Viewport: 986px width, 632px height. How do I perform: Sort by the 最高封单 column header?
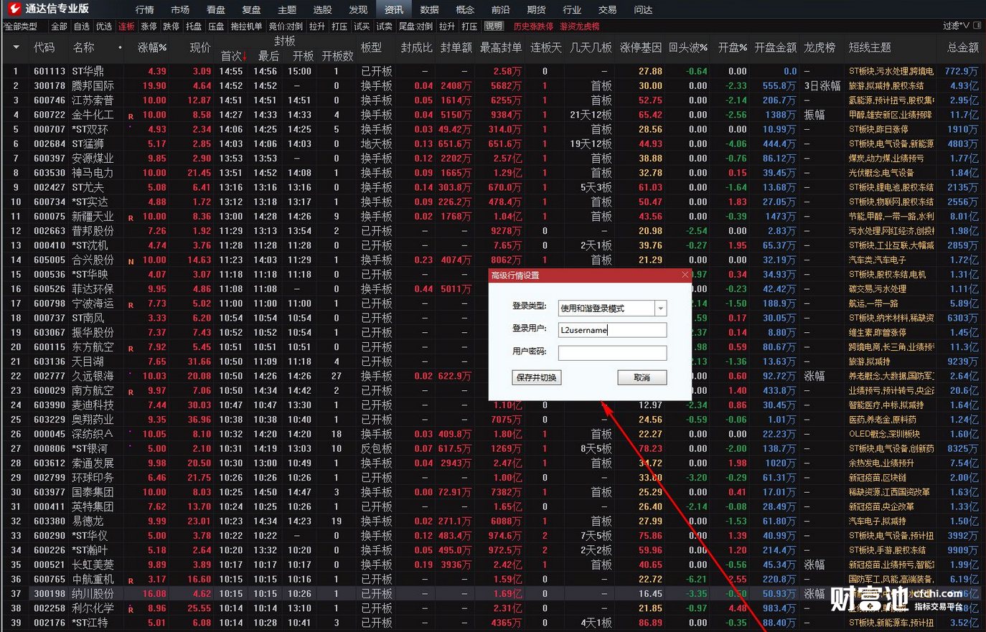[x=500, y=47]
